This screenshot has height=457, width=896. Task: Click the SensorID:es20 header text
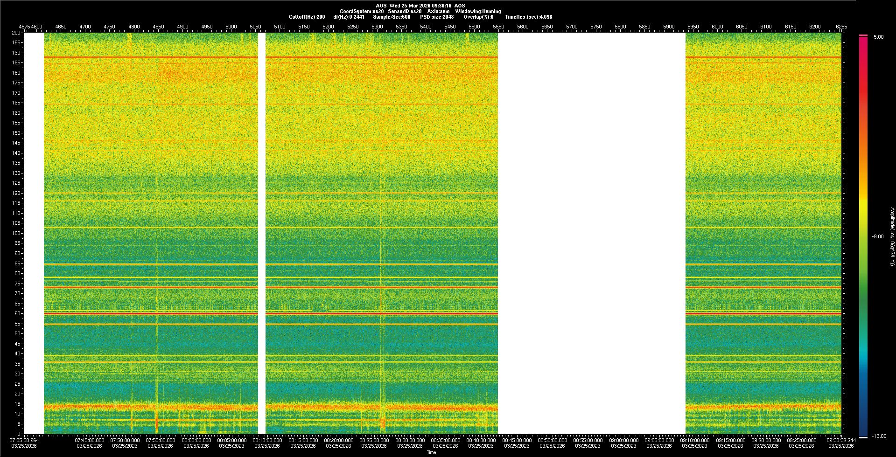[405, 11]
